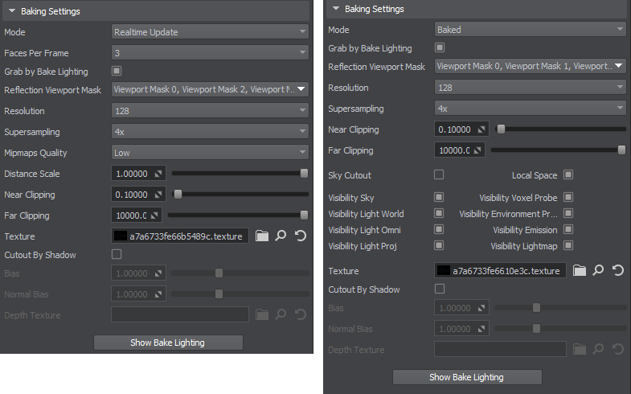The width and height of the screenshot is (631, 394).
Task: Click the Distance Scale slider track
Action: 237,174
